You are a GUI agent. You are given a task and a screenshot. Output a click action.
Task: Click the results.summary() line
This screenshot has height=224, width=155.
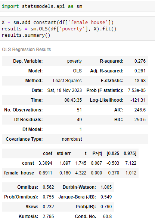point(26,35)
